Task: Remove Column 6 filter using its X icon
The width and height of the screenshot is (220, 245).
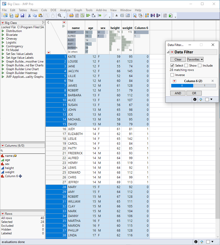Action: pyautogui.click(x=213, y=81)
